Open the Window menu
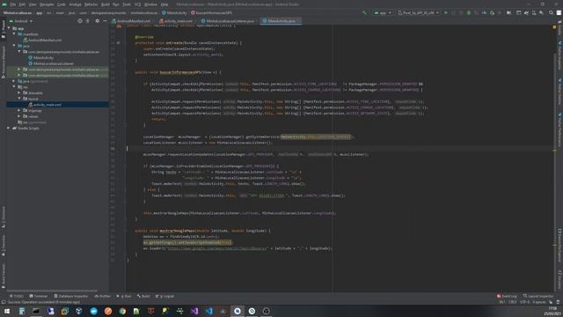Viewport: 563px width, 317px height. [150, 4]
